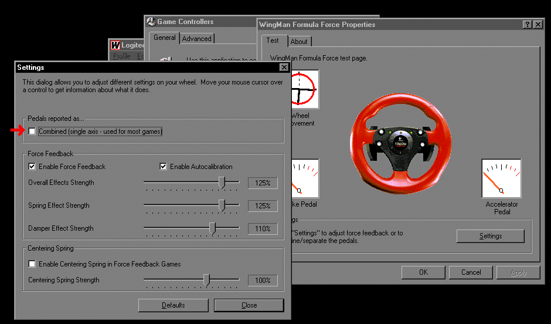The image size is (551, 324).
Task: Click the Overall Effects Strength 125% value box
Action: coord(263,183)
